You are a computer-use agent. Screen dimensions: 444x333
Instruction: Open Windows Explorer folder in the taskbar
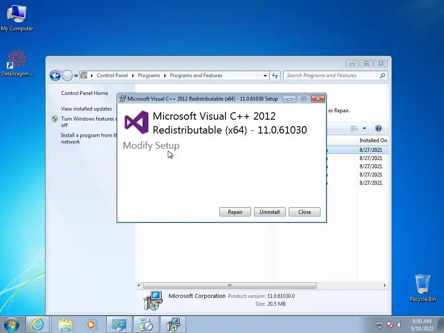[65, 324]
